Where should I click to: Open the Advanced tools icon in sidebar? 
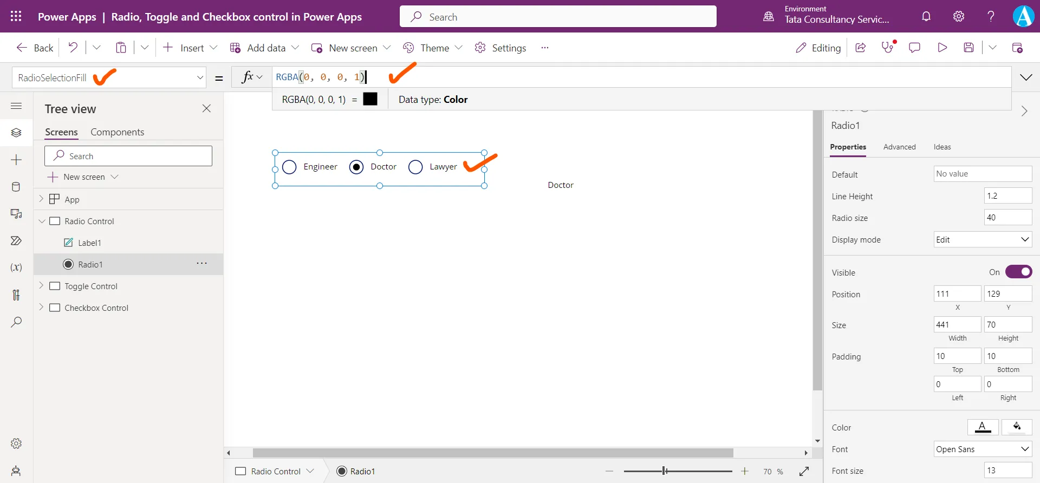coord(16,295)
